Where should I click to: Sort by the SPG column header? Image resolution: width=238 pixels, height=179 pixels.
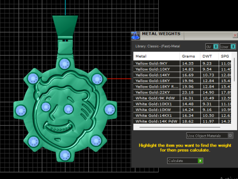click(225, 56)
